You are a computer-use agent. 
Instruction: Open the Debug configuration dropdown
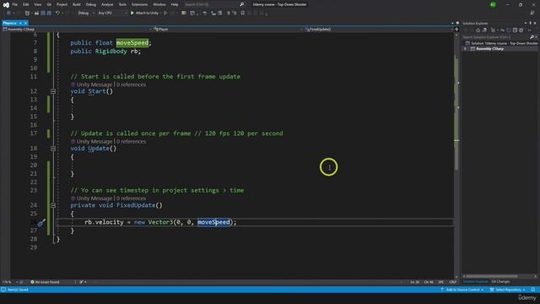[x=85, y=13]
